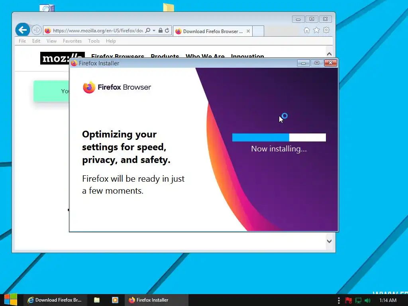The height and width of the screenshot is (306, 408).
Task: Switch to Download Firefox taskbar item
Action: (55, 300)
